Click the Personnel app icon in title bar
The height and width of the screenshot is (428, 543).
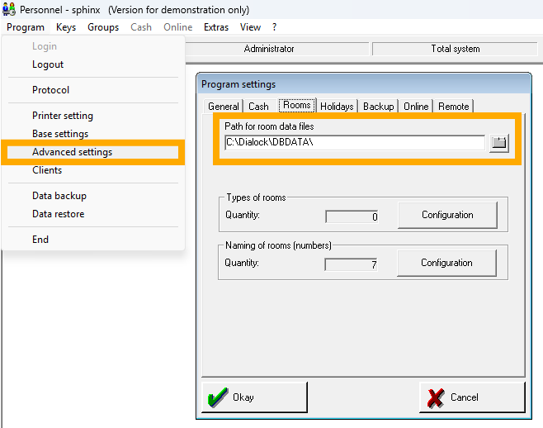coord(9,9)
